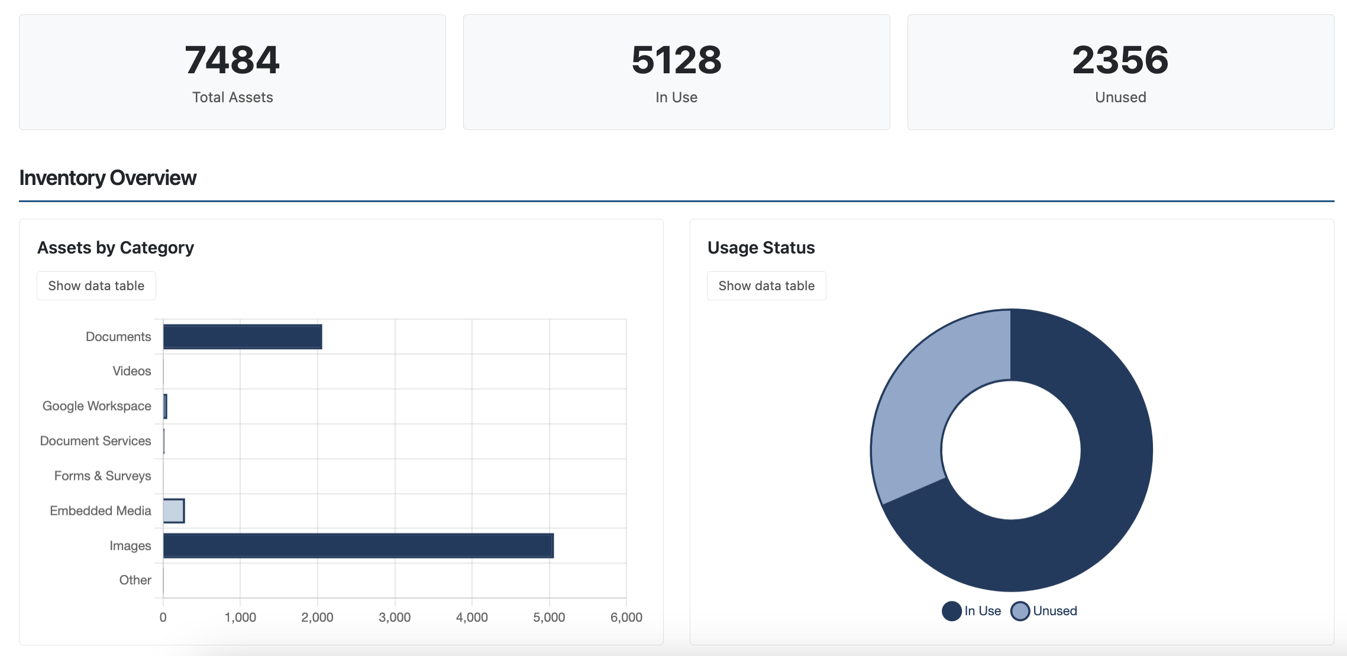Open the In Use summary card

point(676,71)
